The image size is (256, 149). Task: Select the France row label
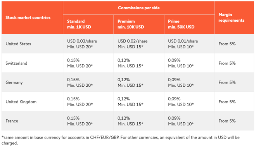[x=12, y=121]
